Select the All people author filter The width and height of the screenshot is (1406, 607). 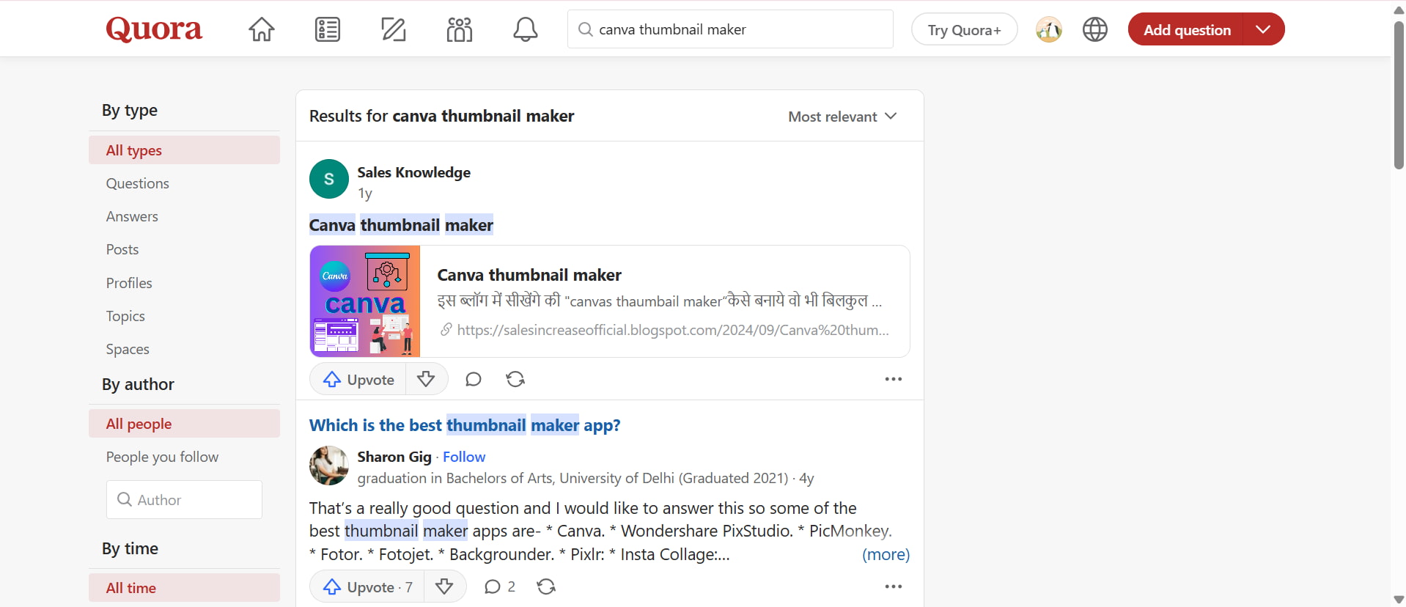pos(185,424)
